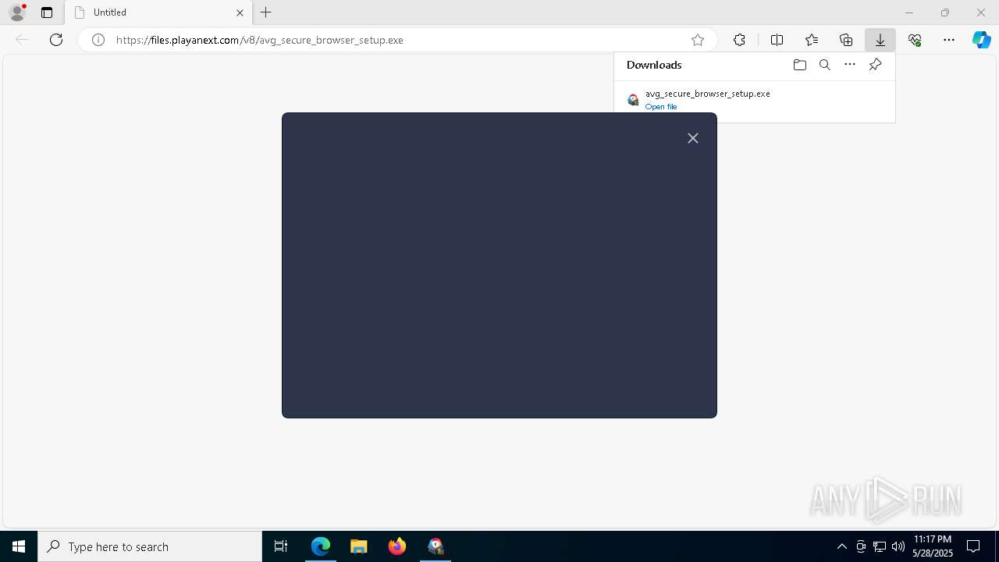Click the taskbar search box
999x562 pixels.
click(x=150, y=546)
